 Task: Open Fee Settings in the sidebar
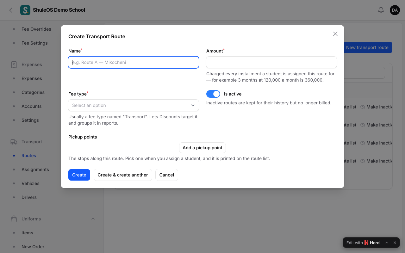[x=34, y=43]
